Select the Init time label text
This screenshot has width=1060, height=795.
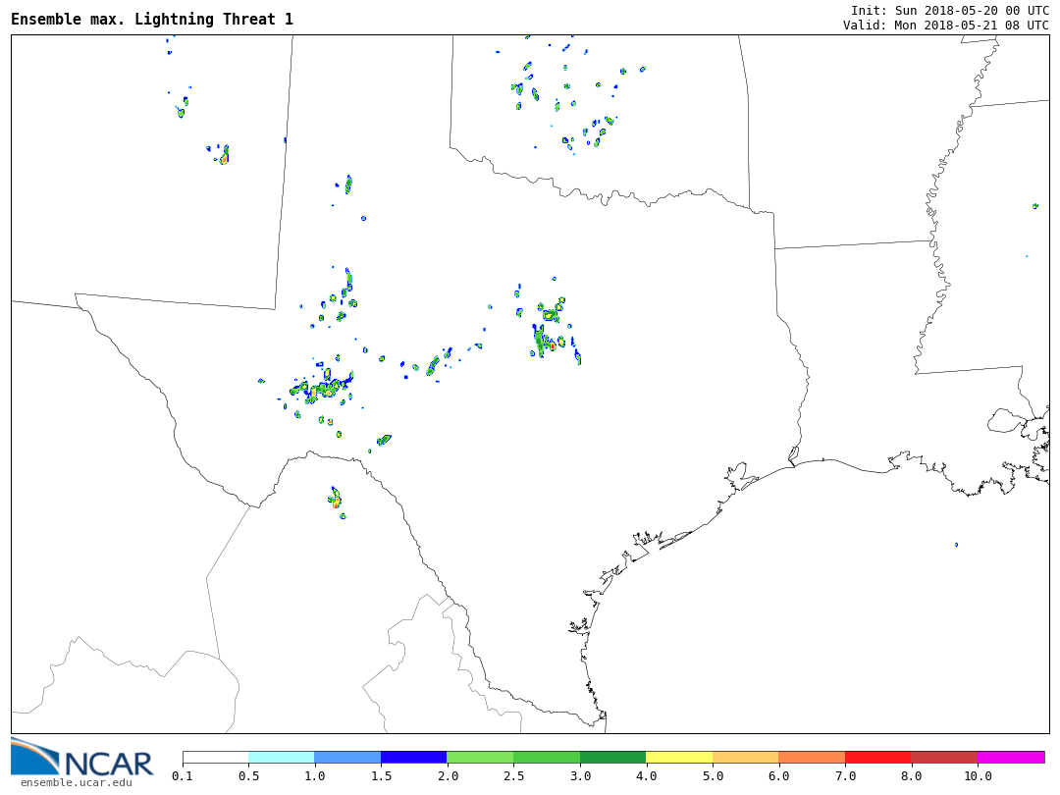coord(949,10)
